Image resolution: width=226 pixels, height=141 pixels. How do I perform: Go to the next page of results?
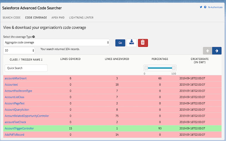tap(216, 51)
